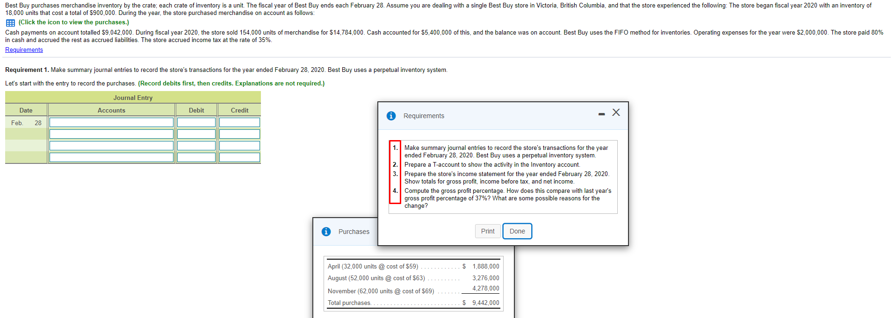Close the Requirements dialog
The image size is (895, 318).
(616, 113)
